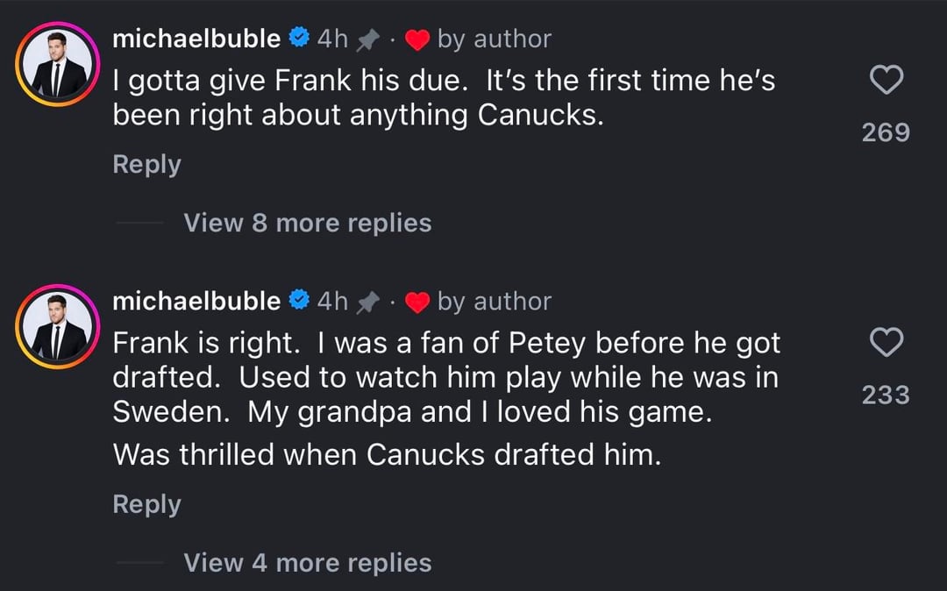The image size is (947, 591).
Task: Like the top comment using the heart outline icon
Action: pos(886,79)
